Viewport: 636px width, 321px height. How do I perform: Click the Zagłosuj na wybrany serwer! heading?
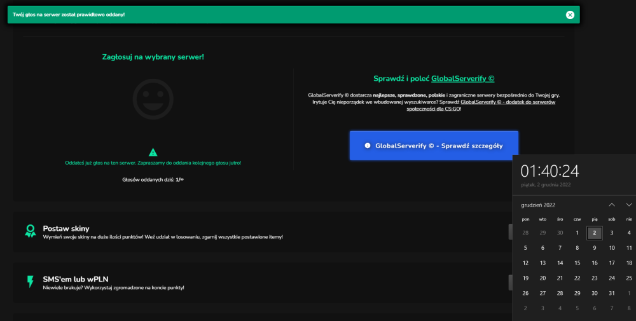153,57
